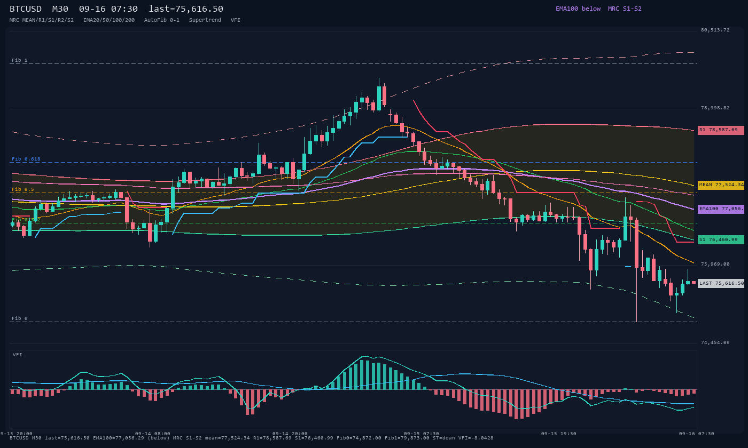Click the VFI title inside the oscillator panel
Image resolution: width=748 pixels, height=448 pixels.
[18, 355]
